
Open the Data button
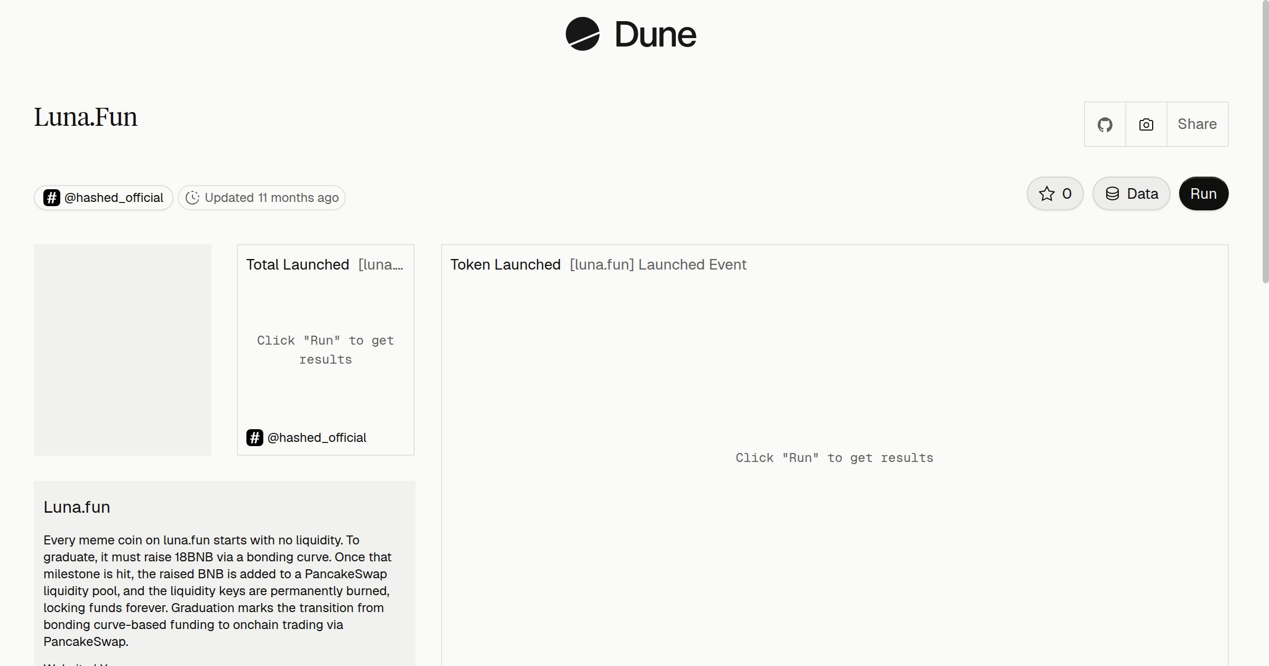click(x=1132, y=193)
